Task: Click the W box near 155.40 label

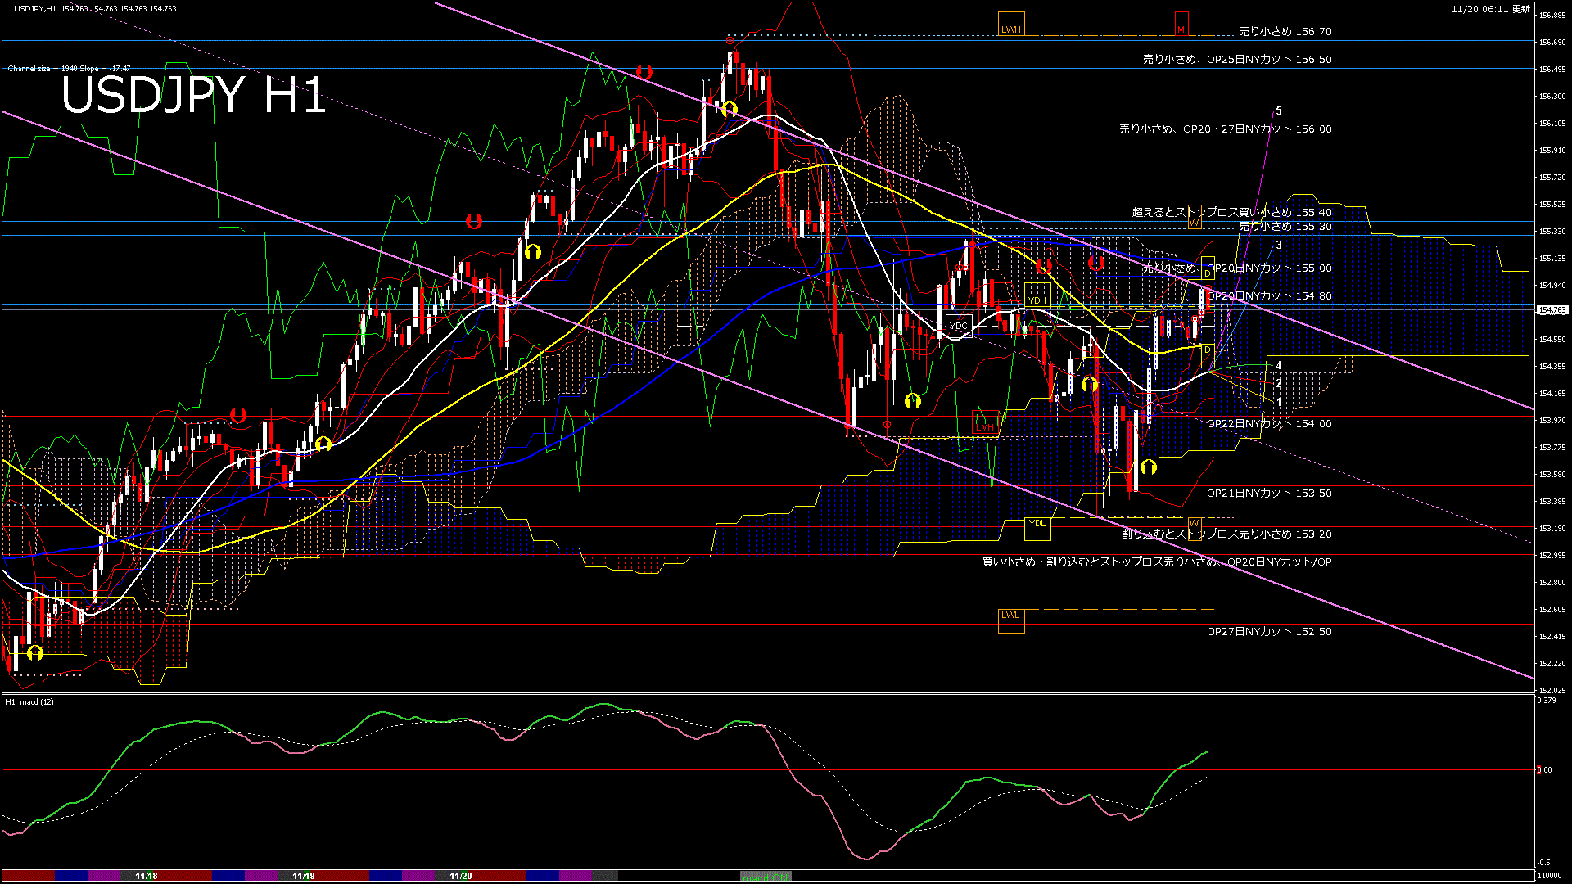Action: [x=1195, y=217]
